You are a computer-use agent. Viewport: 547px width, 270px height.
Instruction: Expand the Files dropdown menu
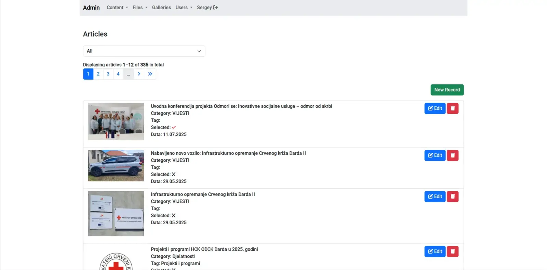pyautogui.click(x=140, y=8)
